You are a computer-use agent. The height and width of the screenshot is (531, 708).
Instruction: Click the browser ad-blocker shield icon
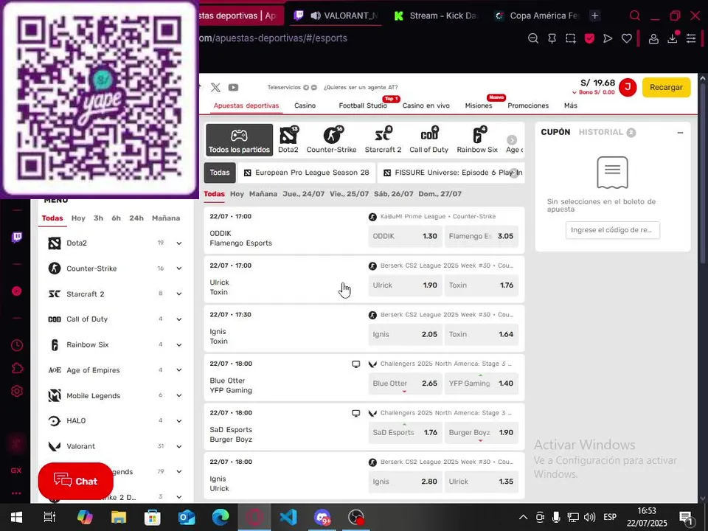click(x=589, y=38)
